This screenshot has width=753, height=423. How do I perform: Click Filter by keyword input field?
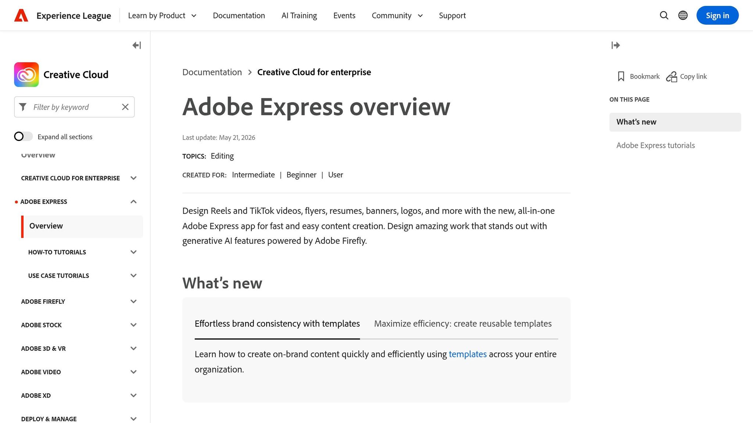(x=74, y=107)
